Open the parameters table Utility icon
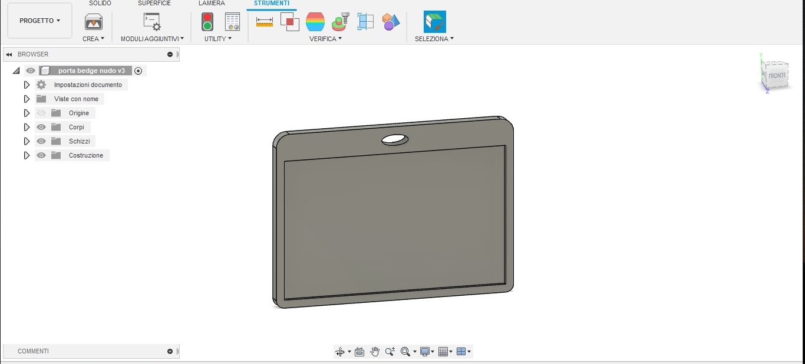Viewport: 805px width, 364px height. click(233, 22)
